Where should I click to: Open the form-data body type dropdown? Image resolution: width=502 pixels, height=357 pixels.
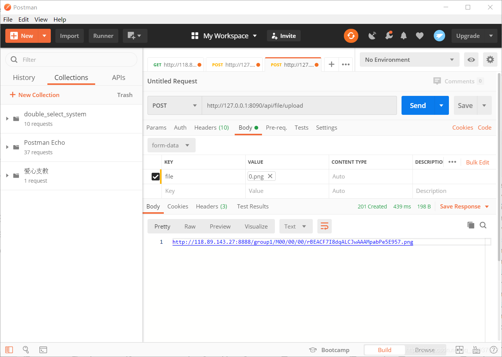171,145
